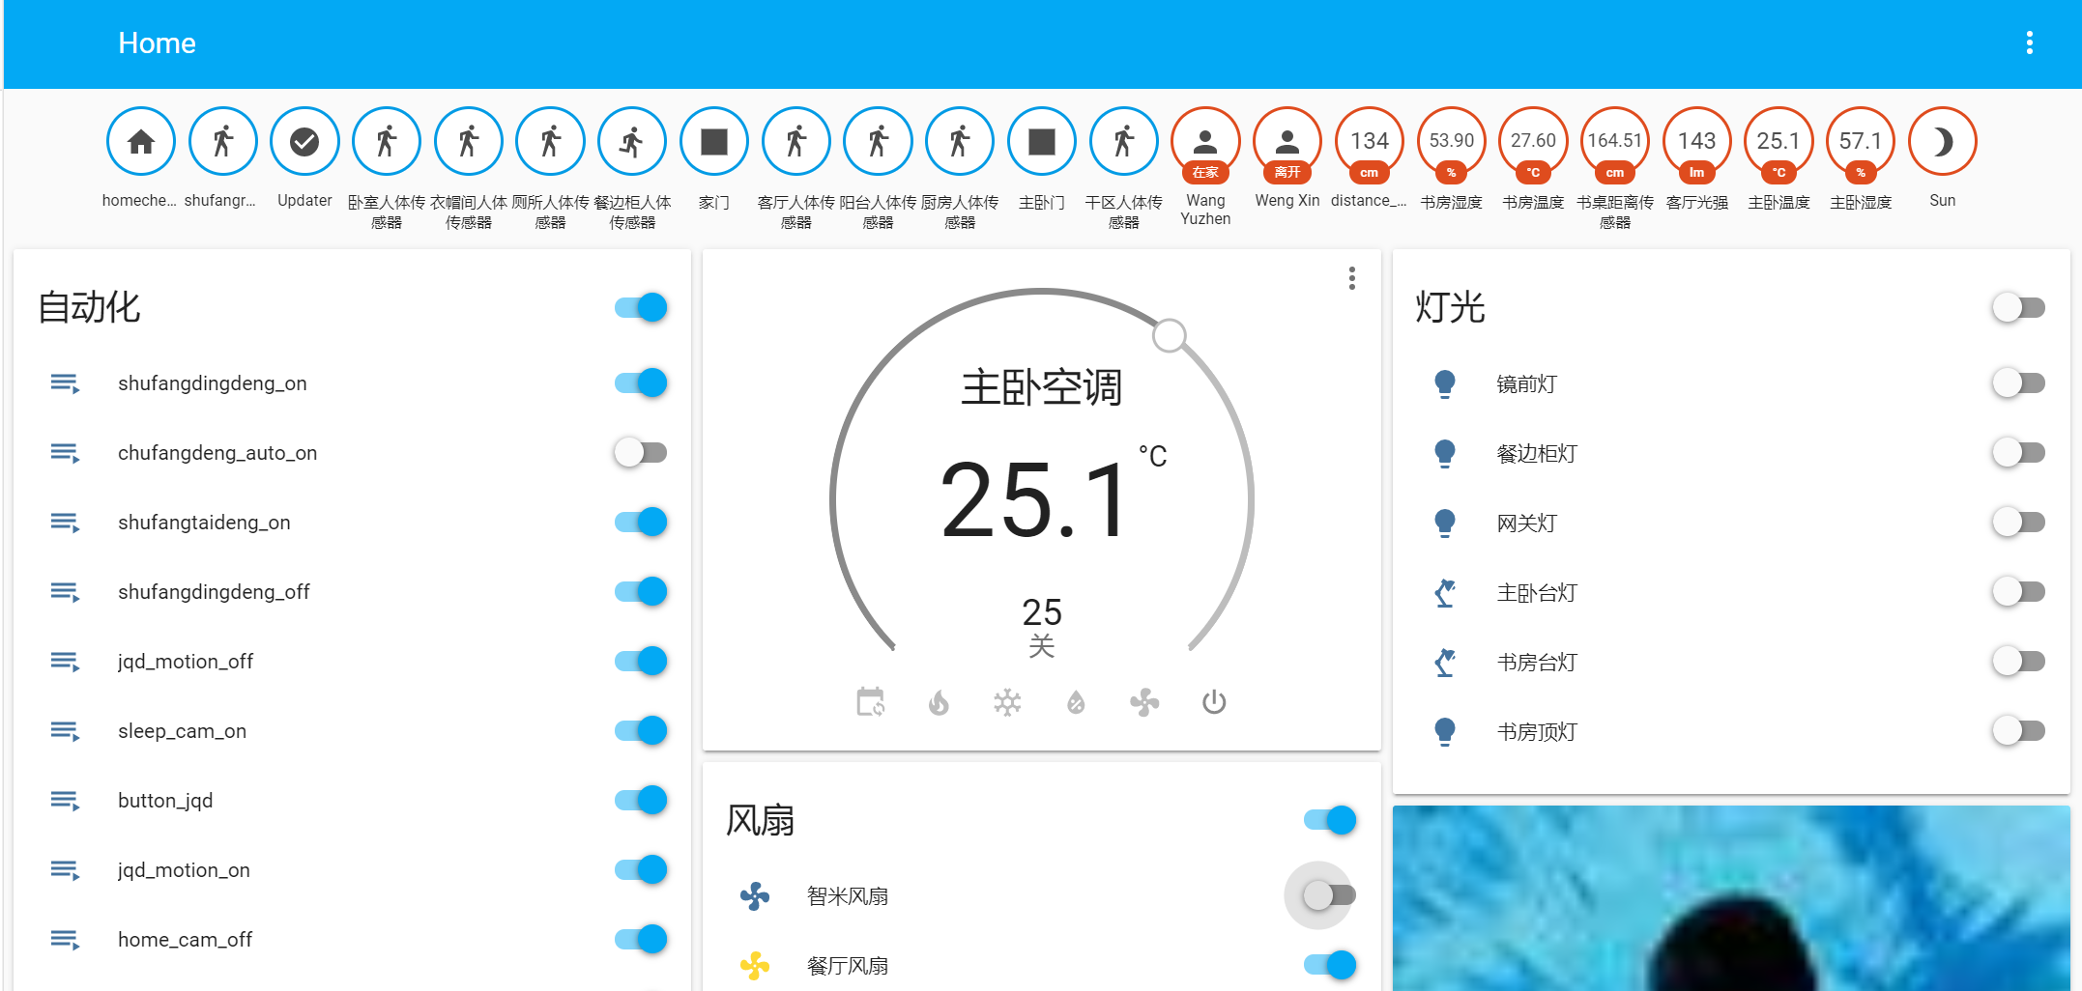
Task: Click the 书房顶灯 light name
Action: [1537, 731]
